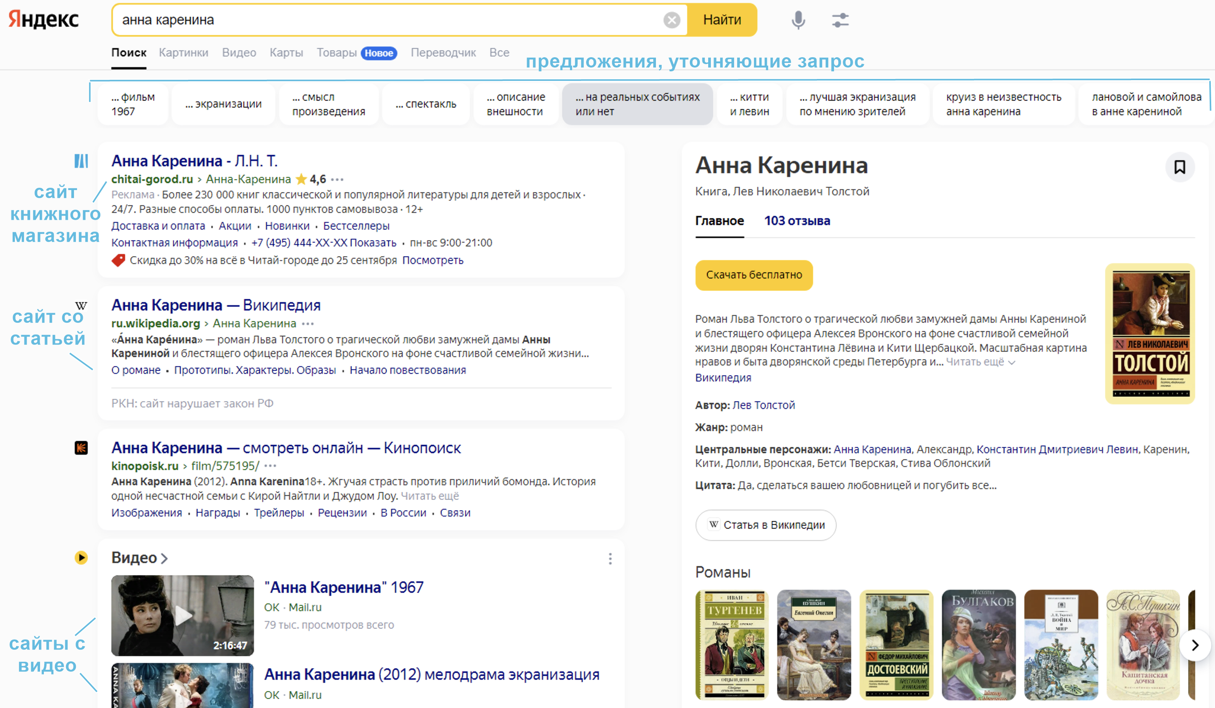This screenshot has height=708, width=1215.
Task: Click Прототипы. Характеры. Образы sitelink
Action: (x=255, y=370)
